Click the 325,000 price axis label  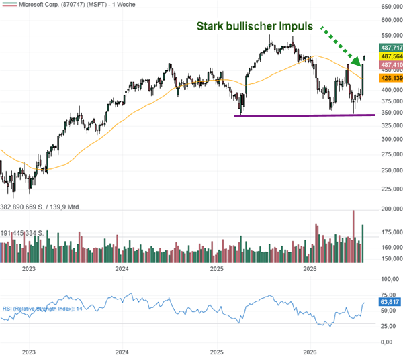(x=392, y=125)
